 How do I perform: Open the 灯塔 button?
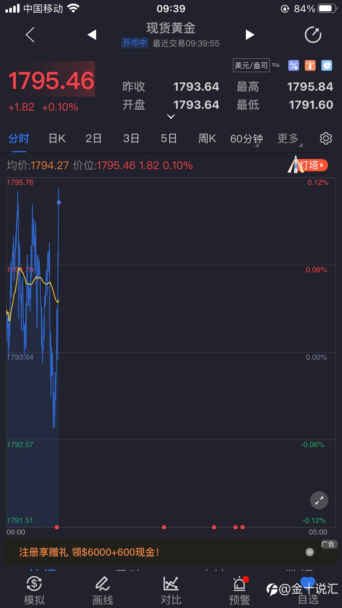[x=308, y=165]
